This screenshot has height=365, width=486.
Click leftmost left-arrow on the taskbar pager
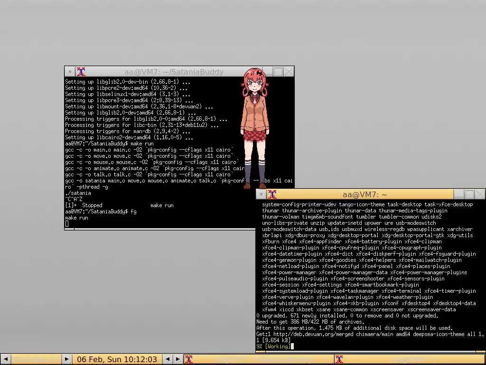[x=5, y=359]
